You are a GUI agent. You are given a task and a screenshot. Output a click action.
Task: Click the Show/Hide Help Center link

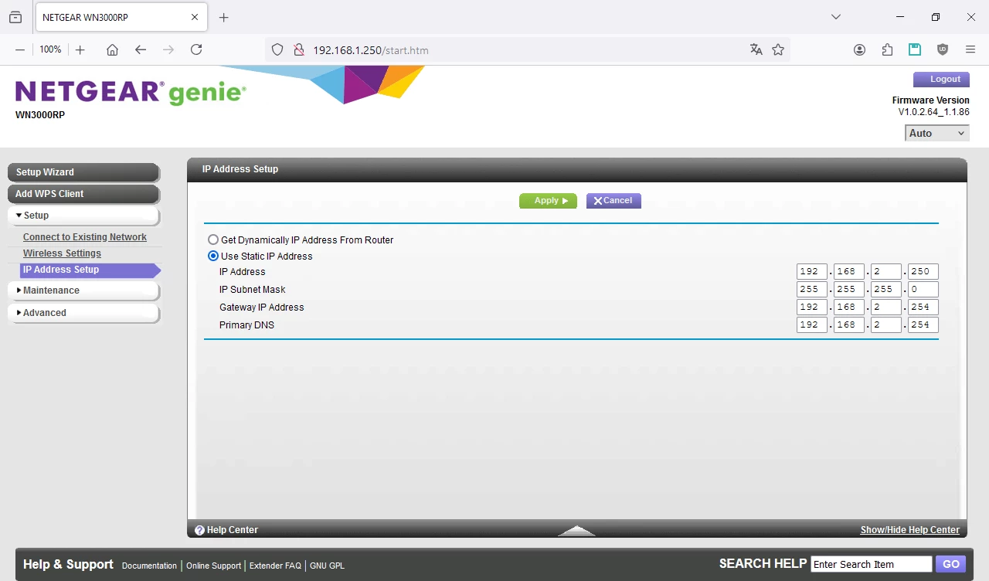(x=910, y=530)
